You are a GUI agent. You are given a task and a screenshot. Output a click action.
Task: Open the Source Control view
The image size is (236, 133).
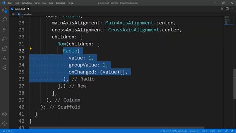tap(4, 29)
